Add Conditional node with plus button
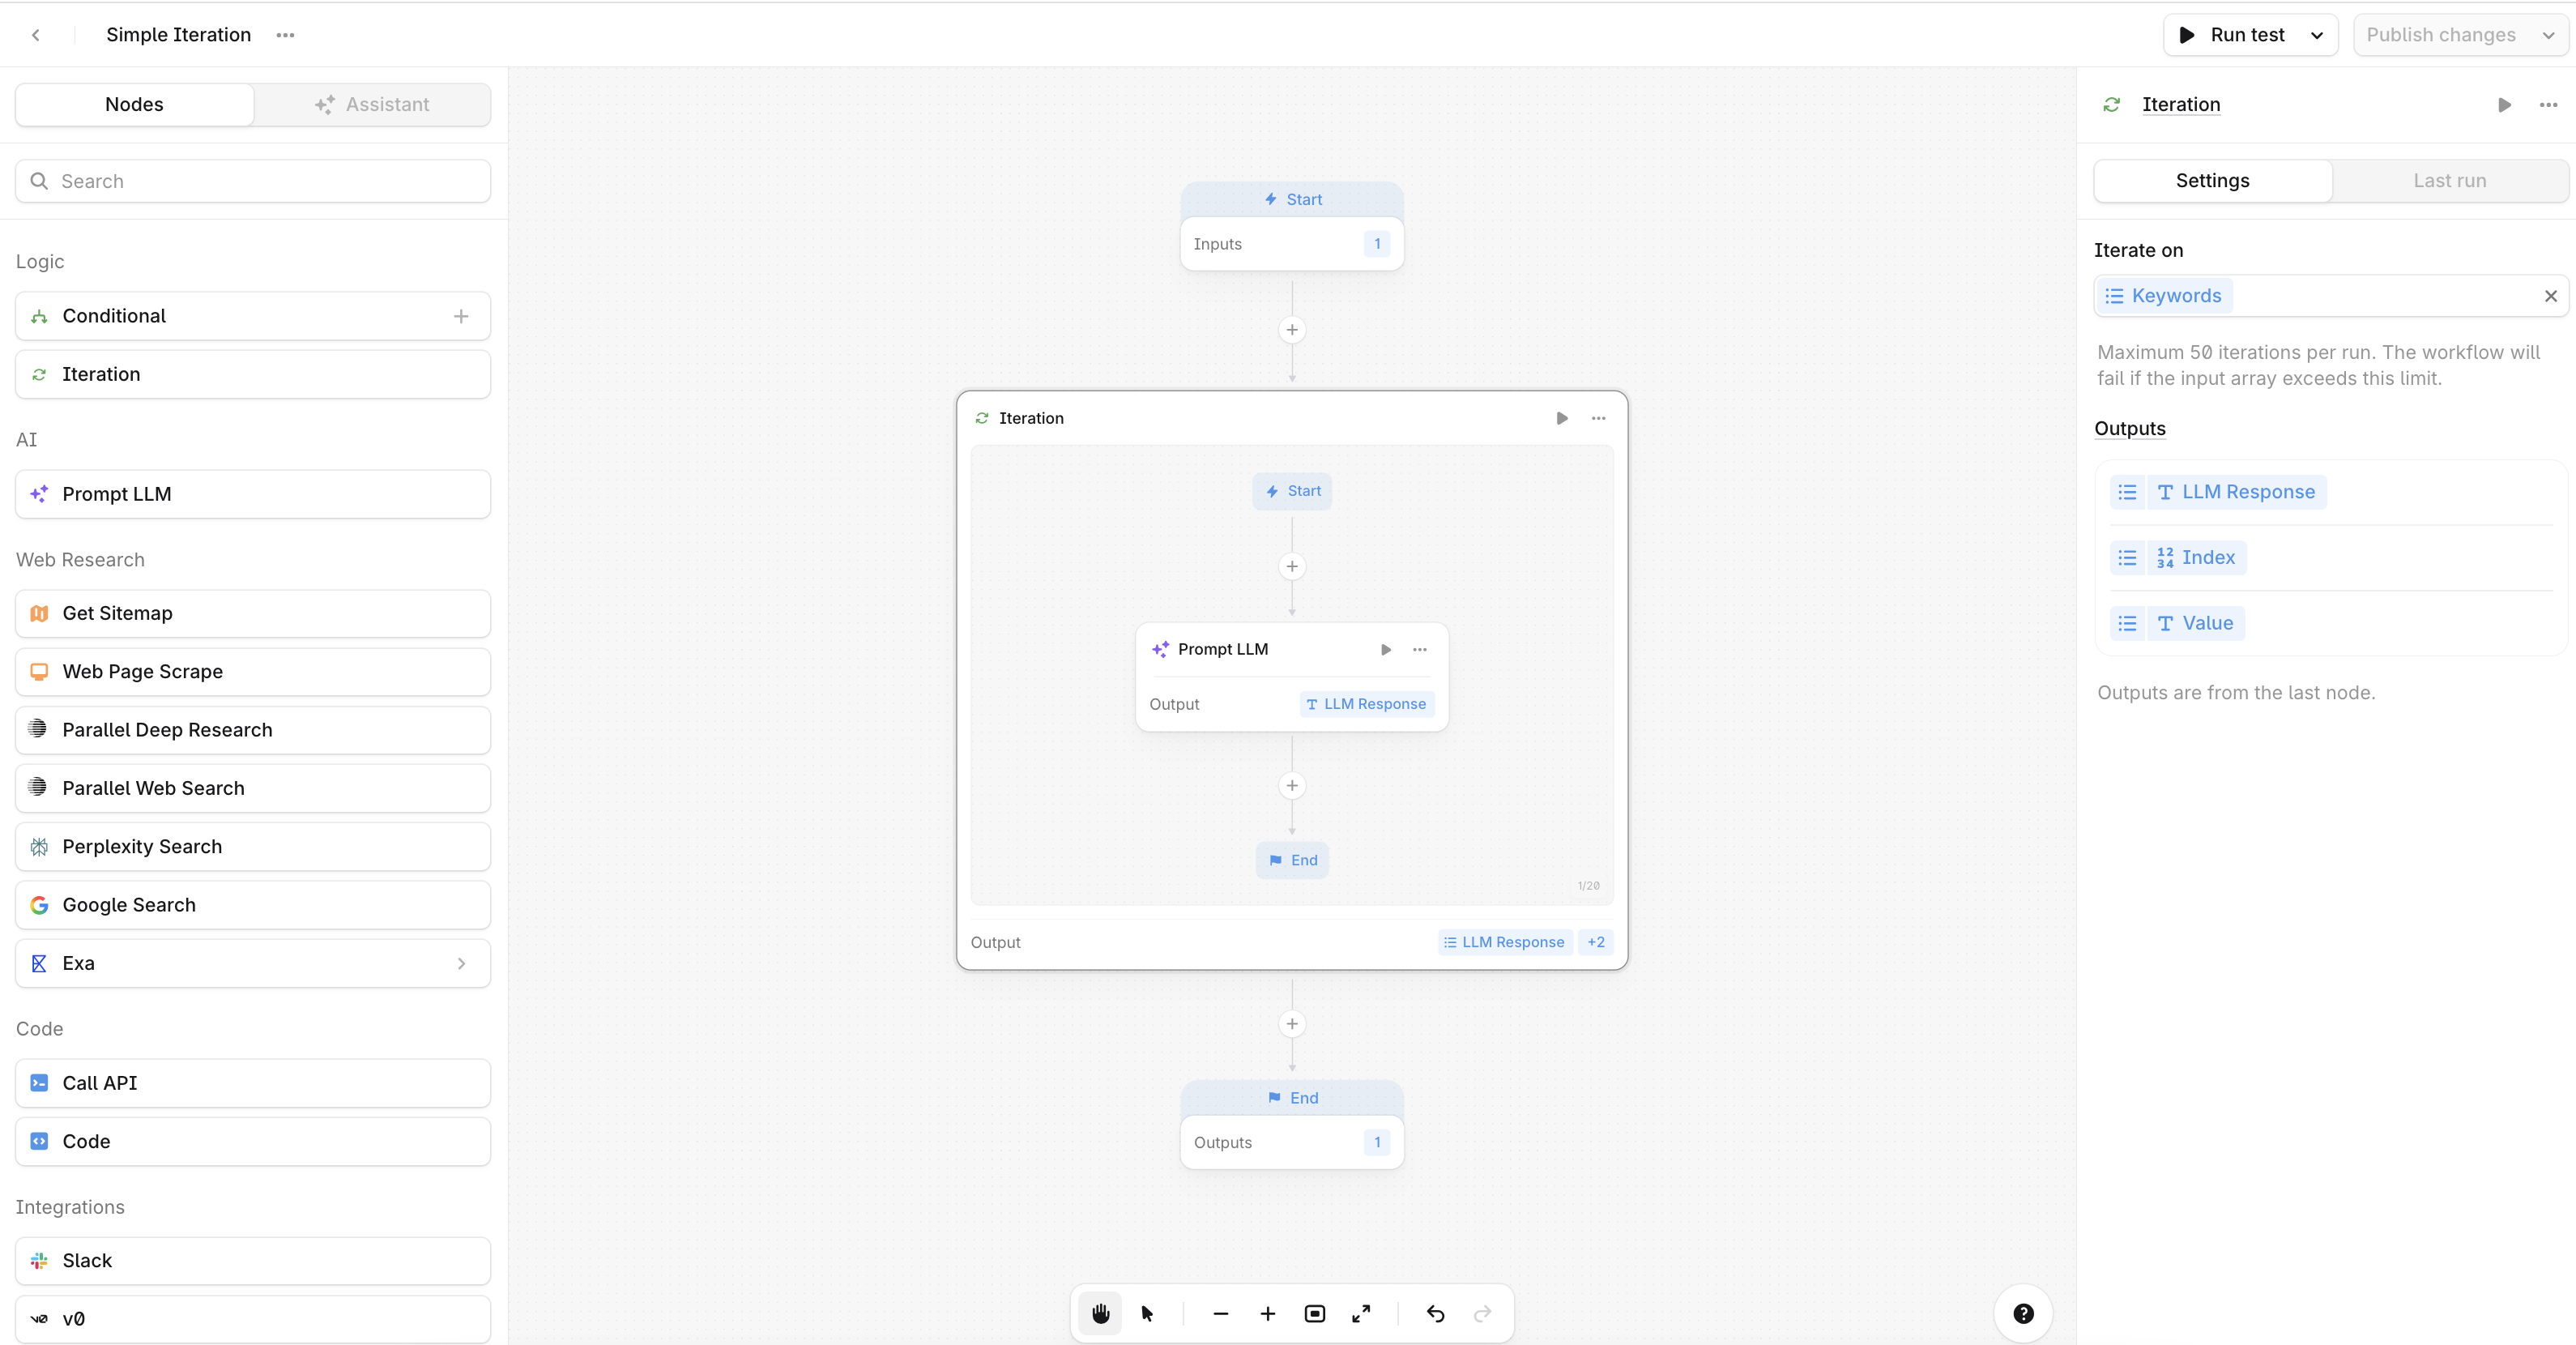This screenshot has height=1345, width=2576. click(x=461, y=317)
